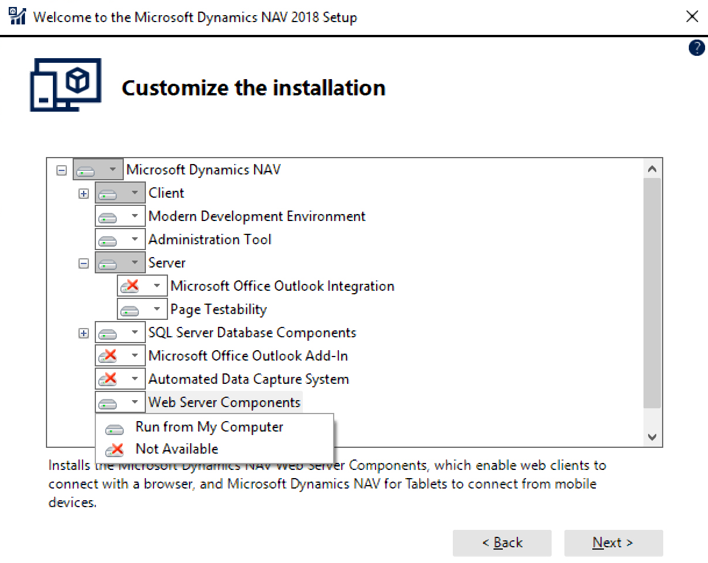Click the drive icon beside Client
708x563 pixels.
point(108,194)
